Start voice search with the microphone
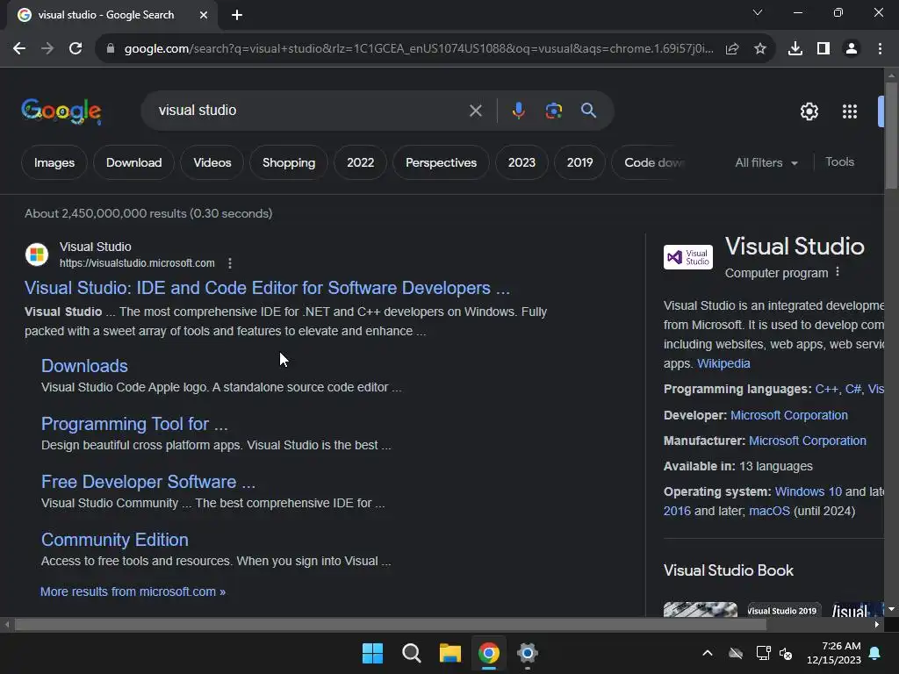The height and width of the screenshot is (674, 899). [518, 111]
